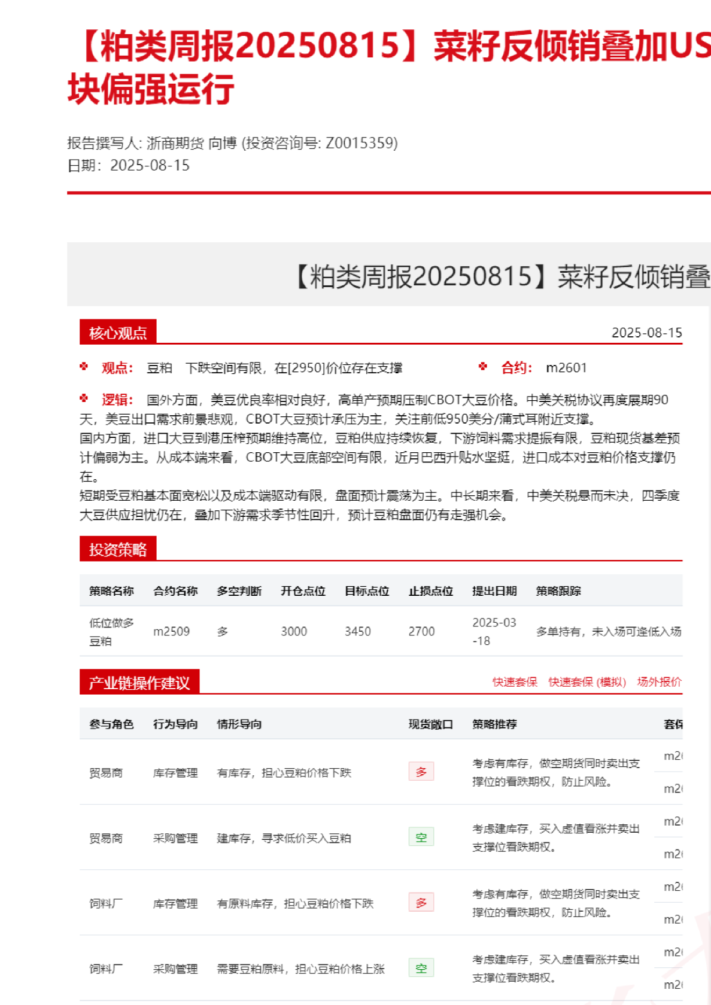Click 空 badge in 贸易商 采购管理 row

click(421, 837)
